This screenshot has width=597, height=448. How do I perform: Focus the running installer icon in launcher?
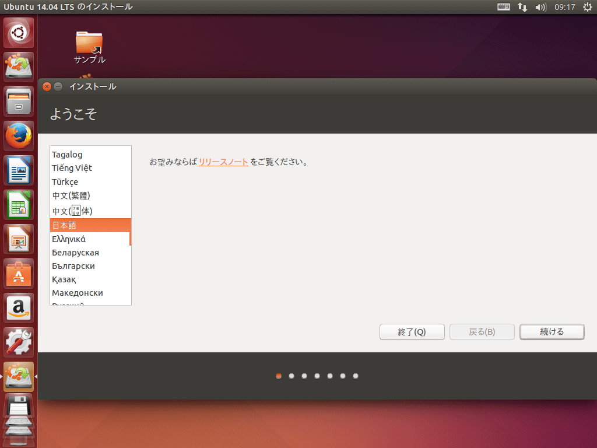point(18,377)
